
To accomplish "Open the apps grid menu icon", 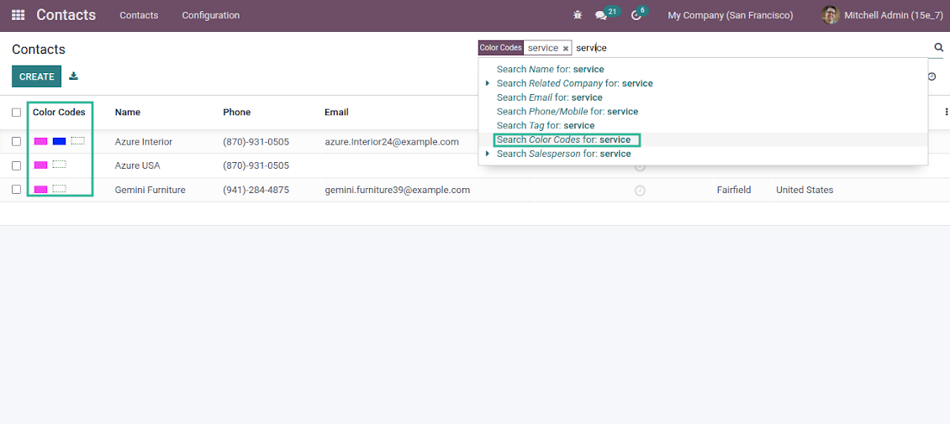I will point(18,15).
